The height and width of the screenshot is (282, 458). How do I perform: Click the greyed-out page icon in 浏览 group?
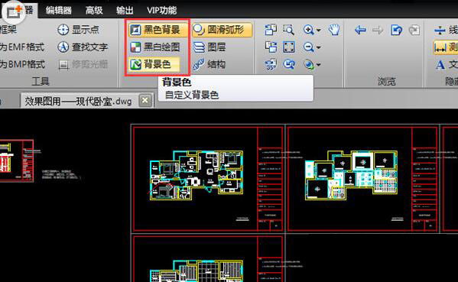[414, 30]
